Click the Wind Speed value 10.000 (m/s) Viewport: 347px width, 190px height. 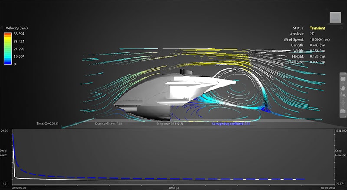(320, 39)
